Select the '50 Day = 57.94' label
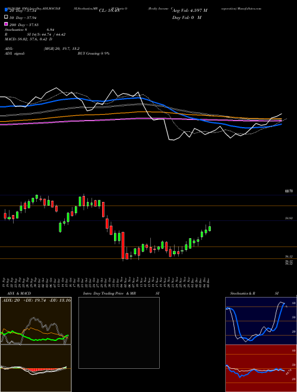The height and width of the screenshot is (392, 297). coord(24,18)
